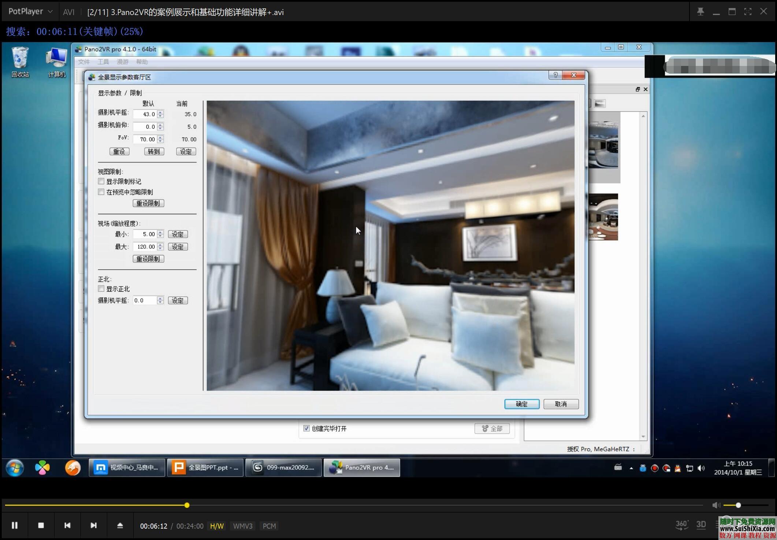The image size is (777, 540).
Task: Click the speaker volume icon in system tray
Action: pyautogui.click(x=701, y=468)
